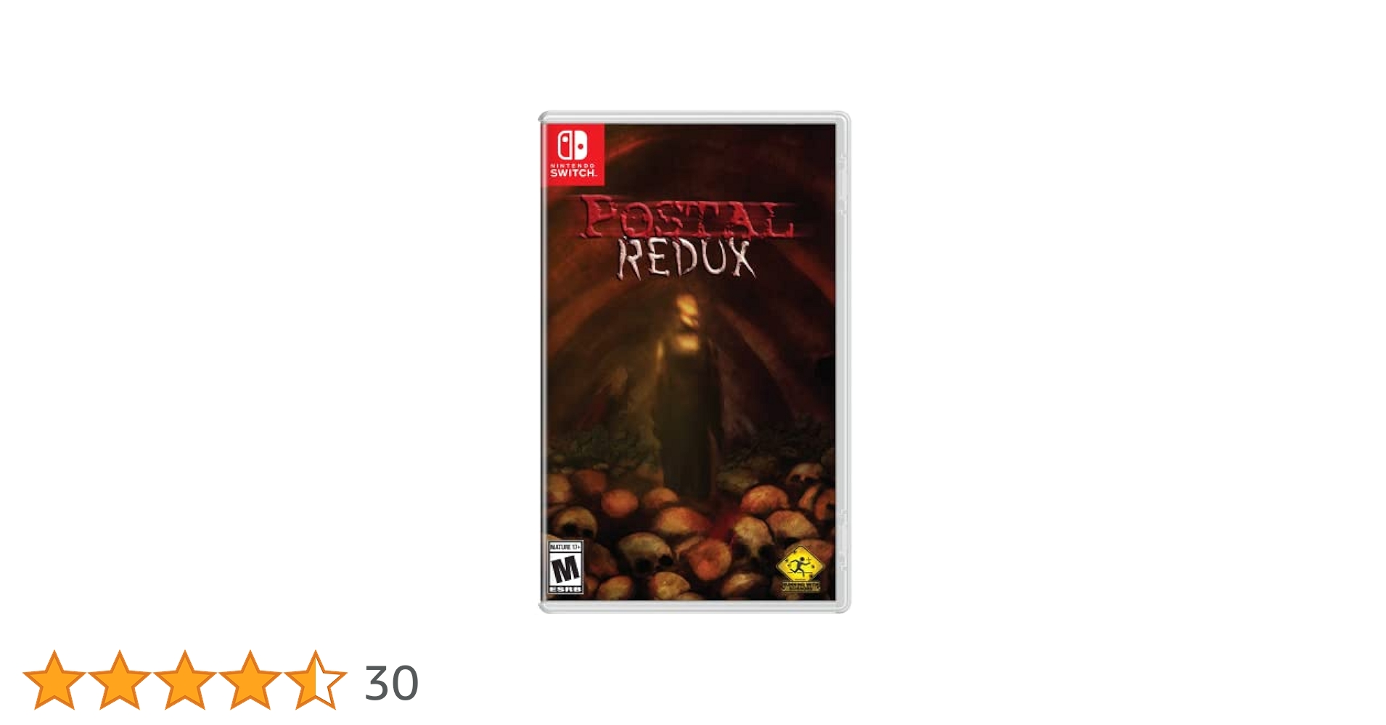Click the white REDUX title text

(x=686, y=258)
